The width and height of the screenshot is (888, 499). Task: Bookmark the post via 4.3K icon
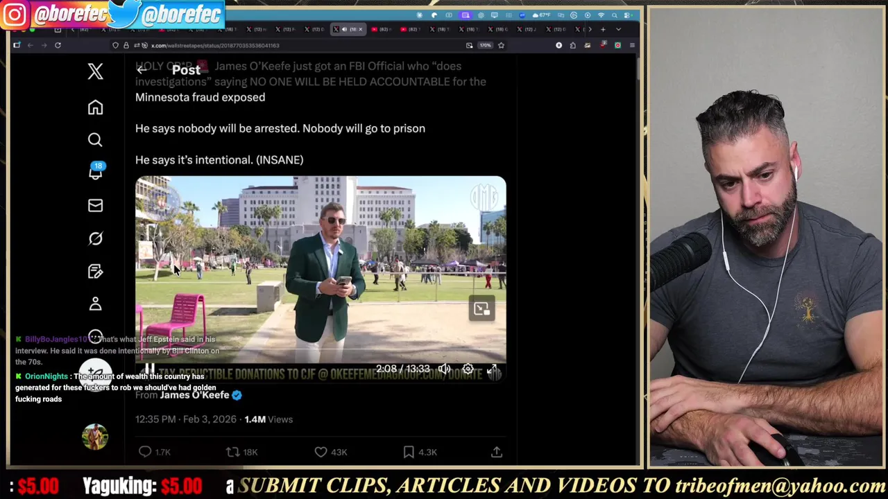coord(409,452)
